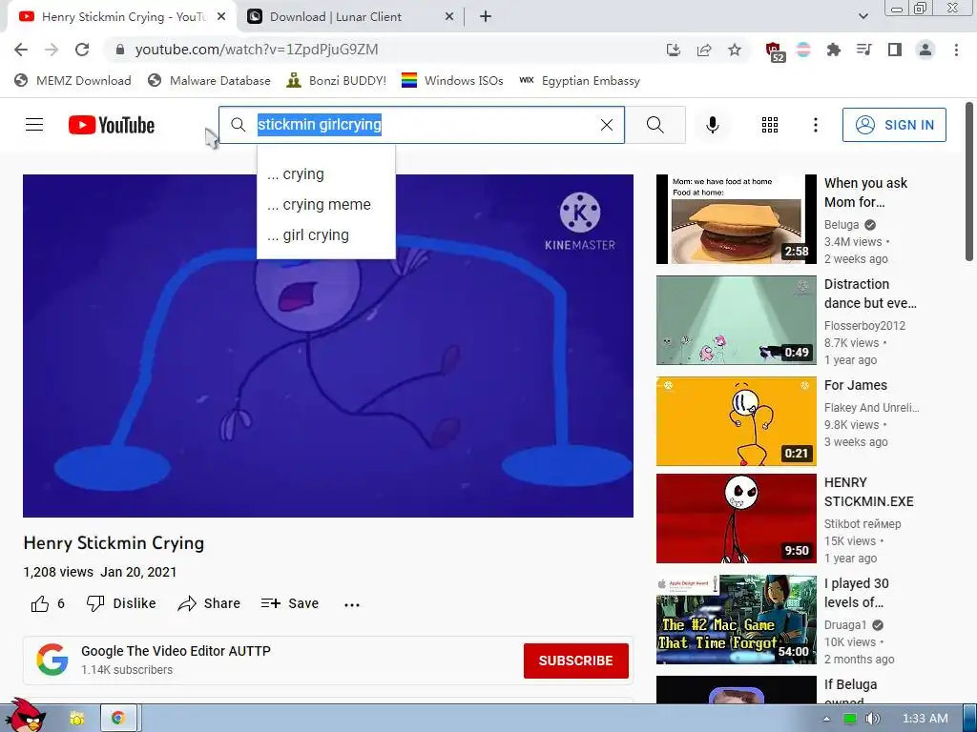Open the channel avatar with Google G
This screenshot has height=732, width=977.
pos(52,660)
